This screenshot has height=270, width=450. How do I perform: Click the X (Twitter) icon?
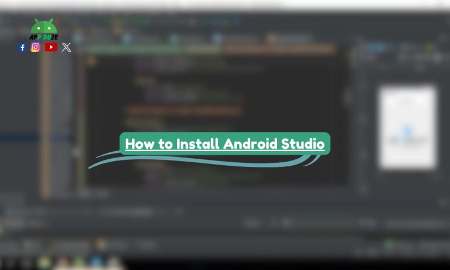(x=66, y=47)
